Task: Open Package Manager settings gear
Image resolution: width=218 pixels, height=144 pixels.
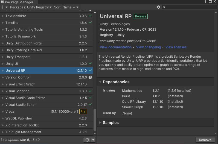Action: [158, 7]
